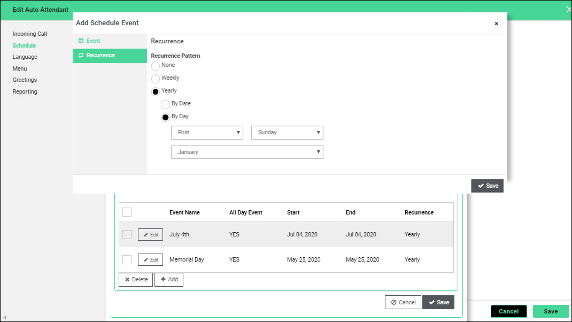Select the None recurrence pattern
Image resolution: width=572 pixels, height=322 pixels.
pyautogui.click(x=156, y=66)
